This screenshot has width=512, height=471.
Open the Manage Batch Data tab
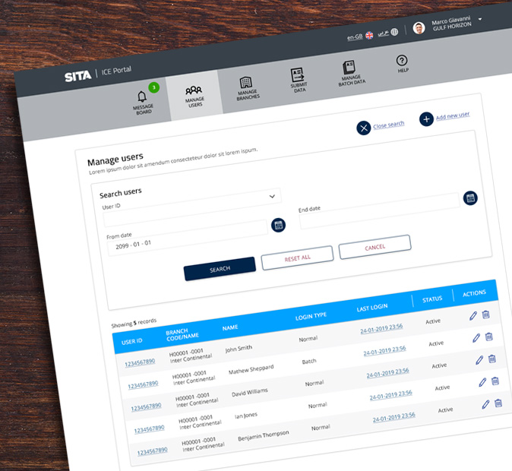(349, 71)
